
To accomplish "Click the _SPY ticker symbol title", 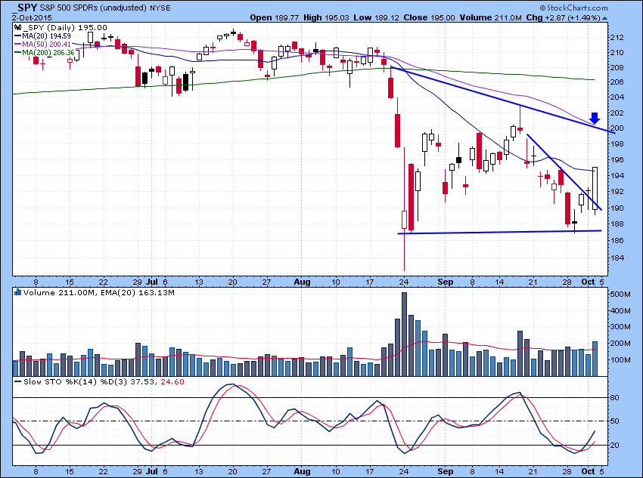I will click(x=26, y=8).
